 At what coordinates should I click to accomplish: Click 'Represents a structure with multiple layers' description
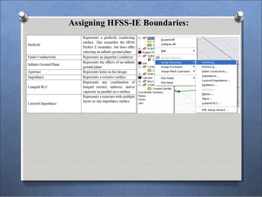pos(109,104)
